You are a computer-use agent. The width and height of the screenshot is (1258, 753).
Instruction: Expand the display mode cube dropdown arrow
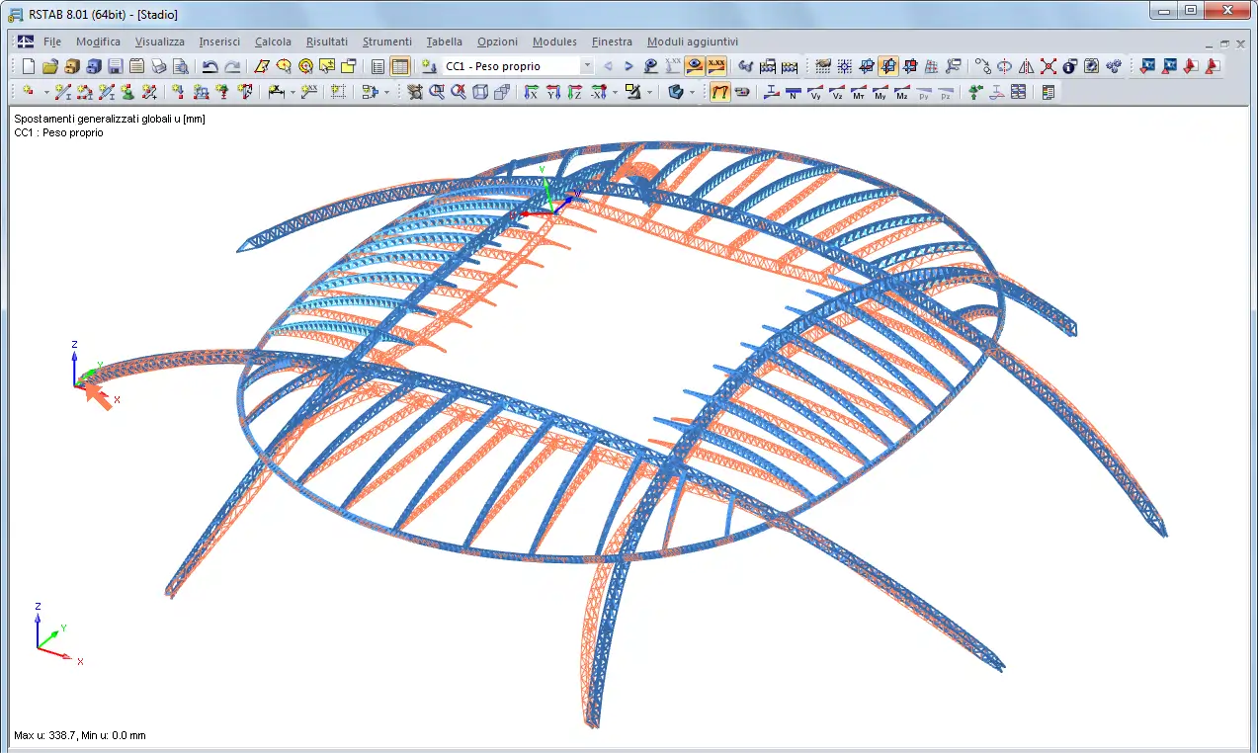click(692, 93)
